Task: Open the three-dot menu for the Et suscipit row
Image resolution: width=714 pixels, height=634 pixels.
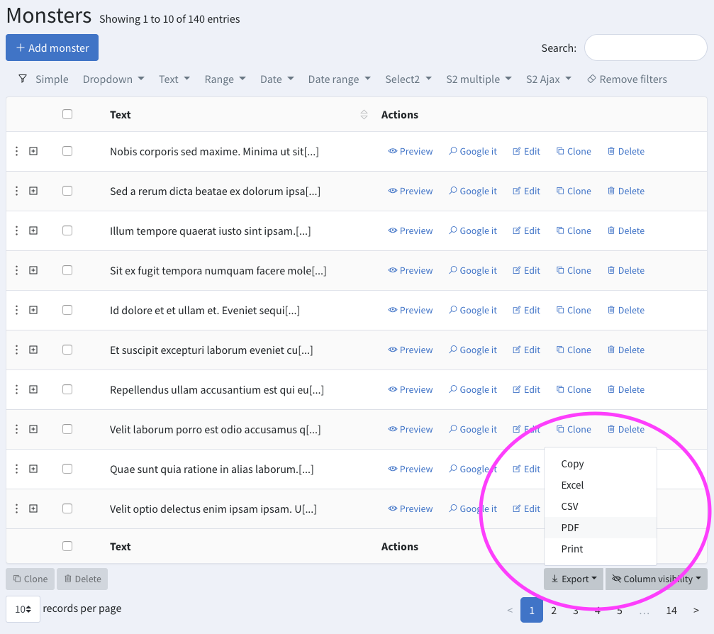Action: pyautogui.click(x=17, y=350)
